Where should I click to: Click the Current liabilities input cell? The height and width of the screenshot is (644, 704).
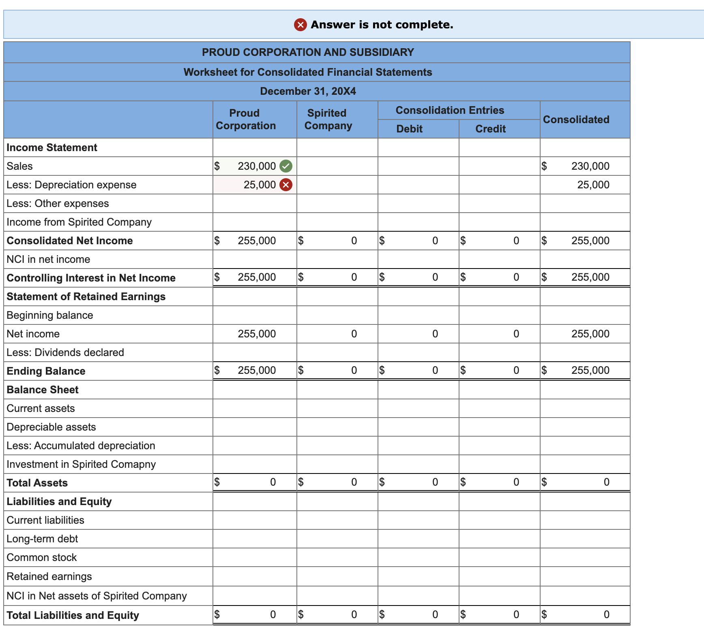[x=253, y=520]
